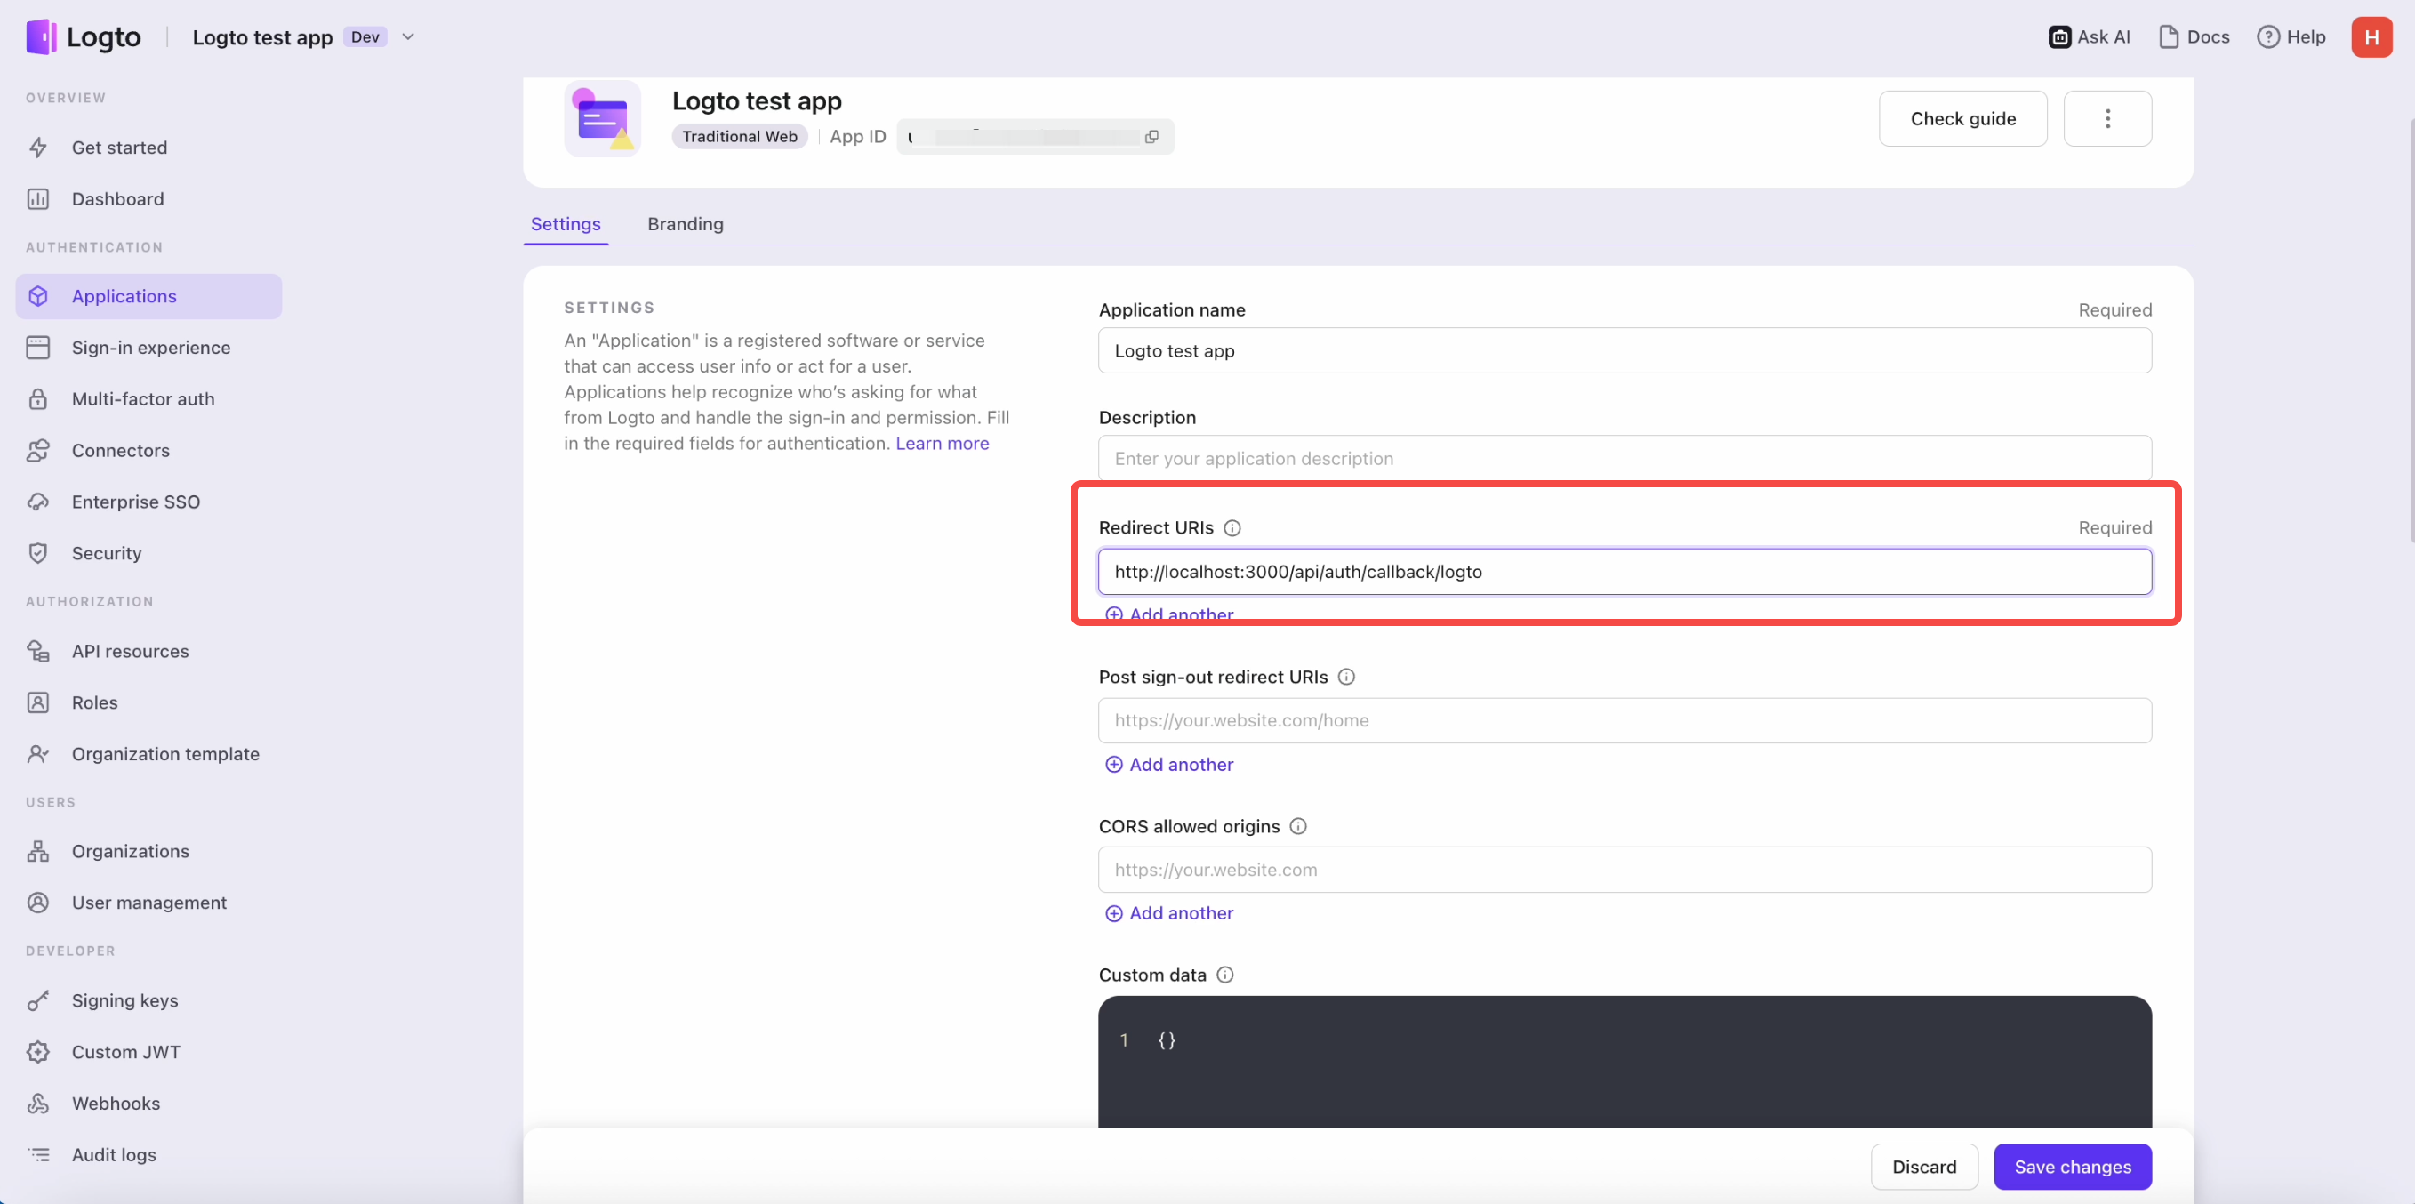Open the Dashboard chart icon
Image resolution: width=2415 pixels, height=1204 pixels.
(x=38, y=199)
